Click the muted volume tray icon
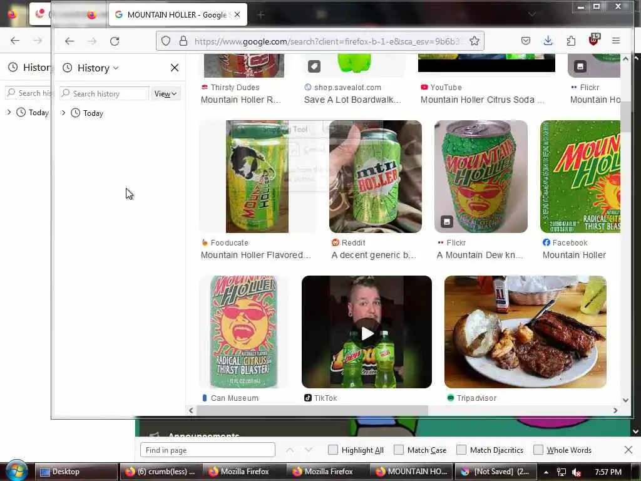The image size is (641, 481). pyautogui.click(x=577, y=472)
